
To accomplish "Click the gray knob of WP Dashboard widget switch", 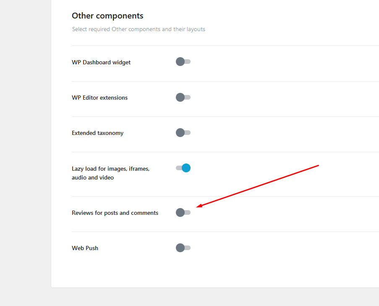I will [180, 62].
